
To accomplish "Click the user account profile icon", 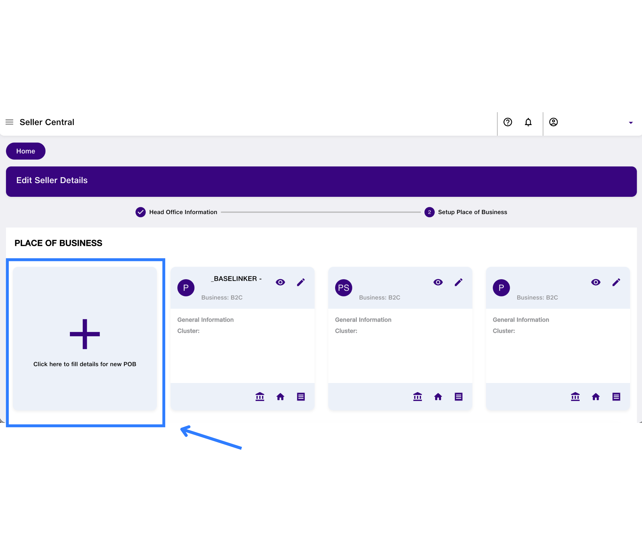I will click(x=553, y=122).
